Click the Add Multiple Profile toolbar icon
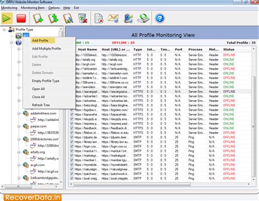Viewport: 259px width, 201px height. tap(53, 19)
